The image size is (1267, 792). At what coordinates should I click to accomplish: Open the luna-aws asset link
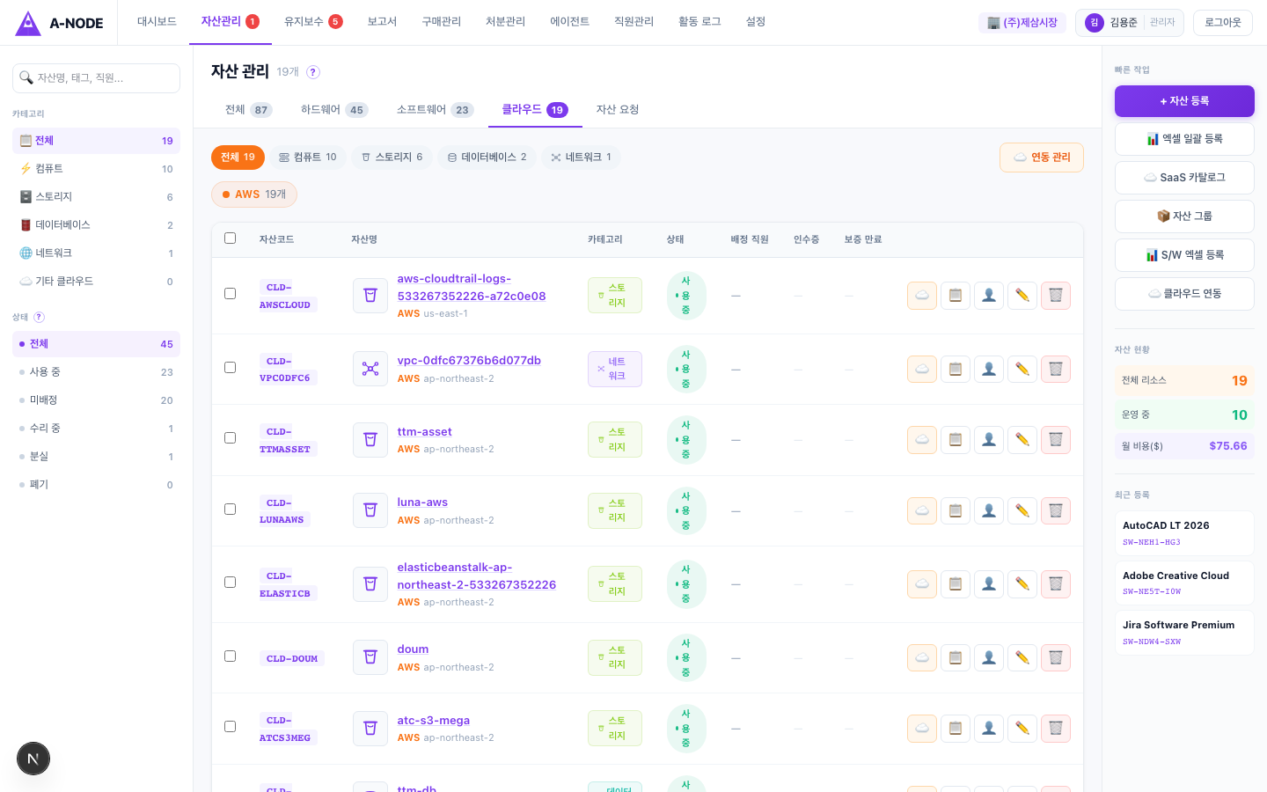[422, 502]
